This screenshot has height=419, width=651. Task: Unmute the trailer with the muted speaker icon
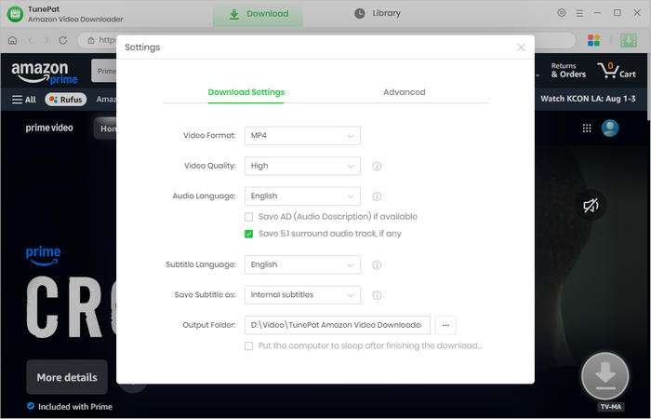click(x=591, y=206)
